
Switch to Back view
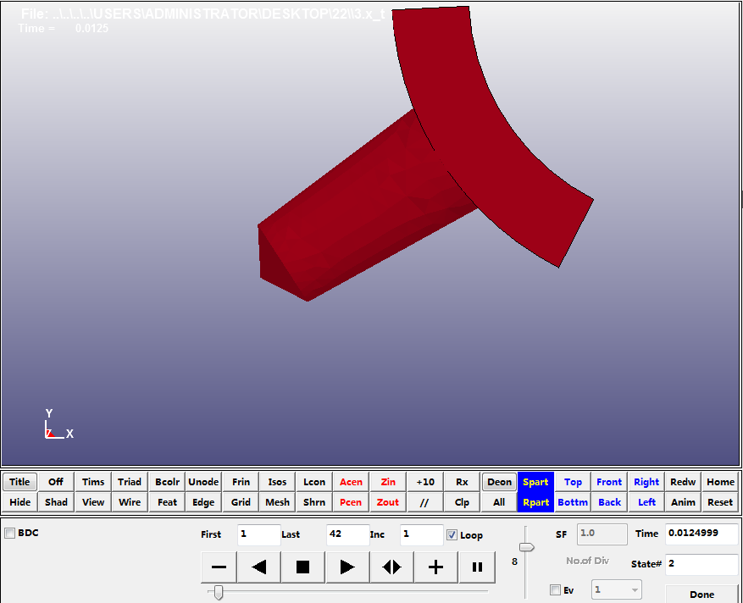pyautogui.click(x=609, y=502)
